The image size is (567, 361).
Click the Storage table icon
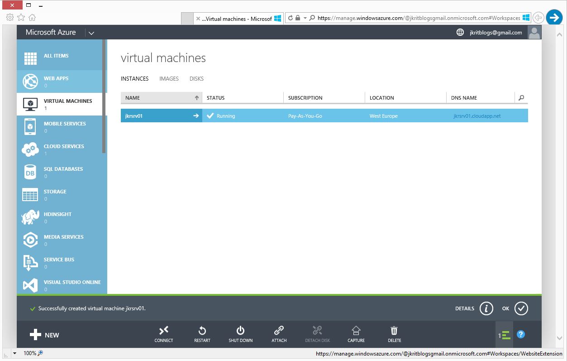(30, 195)
